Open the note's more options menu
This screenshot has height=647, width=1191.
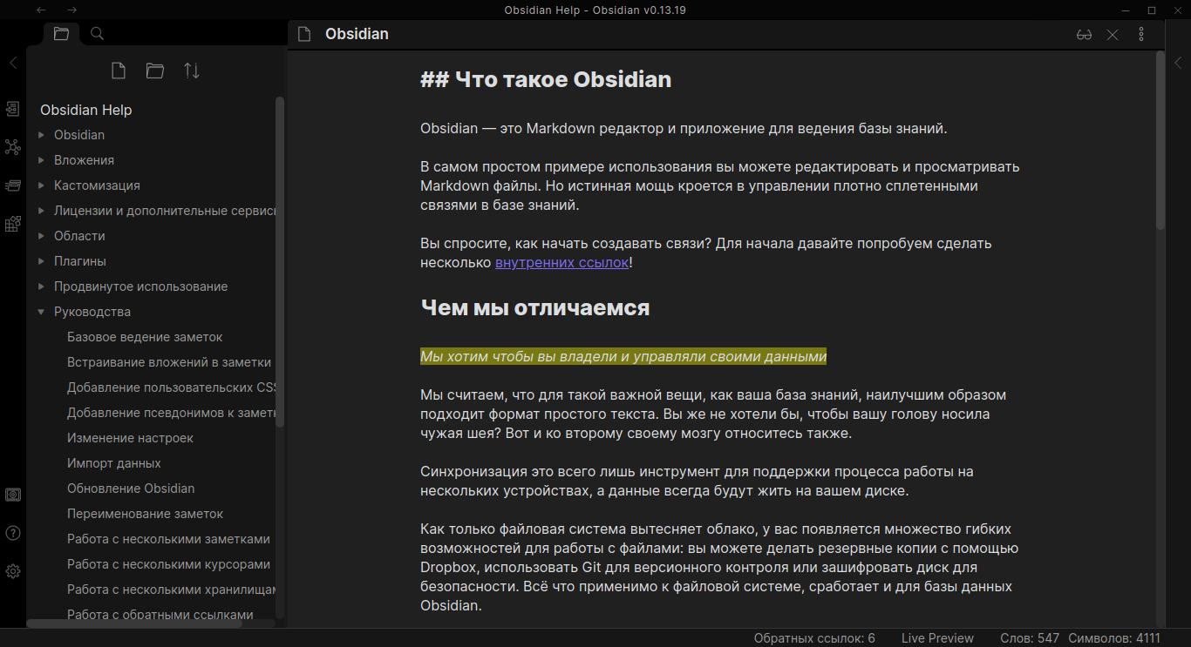click(x=1141, y=35)
